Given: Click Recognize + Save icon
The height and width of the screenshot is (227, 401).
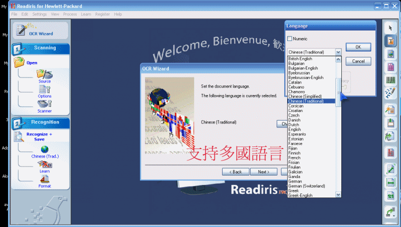Looking at the screenshot, I should coord(19,136).
